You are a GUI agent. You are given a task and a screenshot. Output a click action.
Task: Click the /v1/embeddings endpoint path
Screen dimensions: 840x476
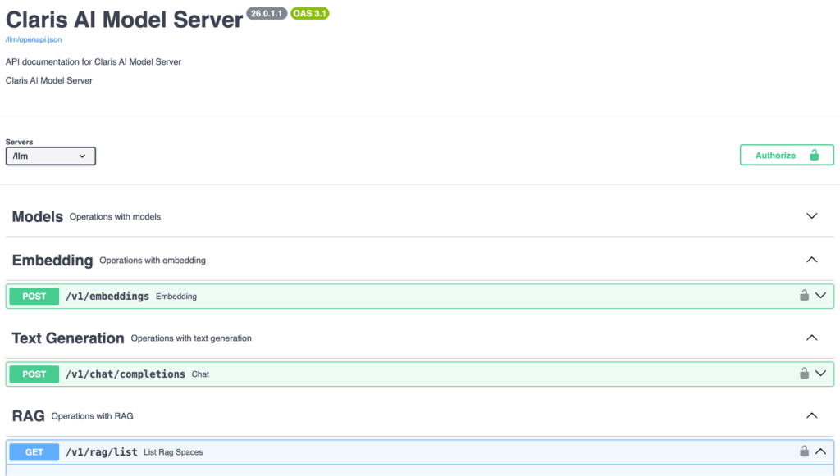[107, 297]
